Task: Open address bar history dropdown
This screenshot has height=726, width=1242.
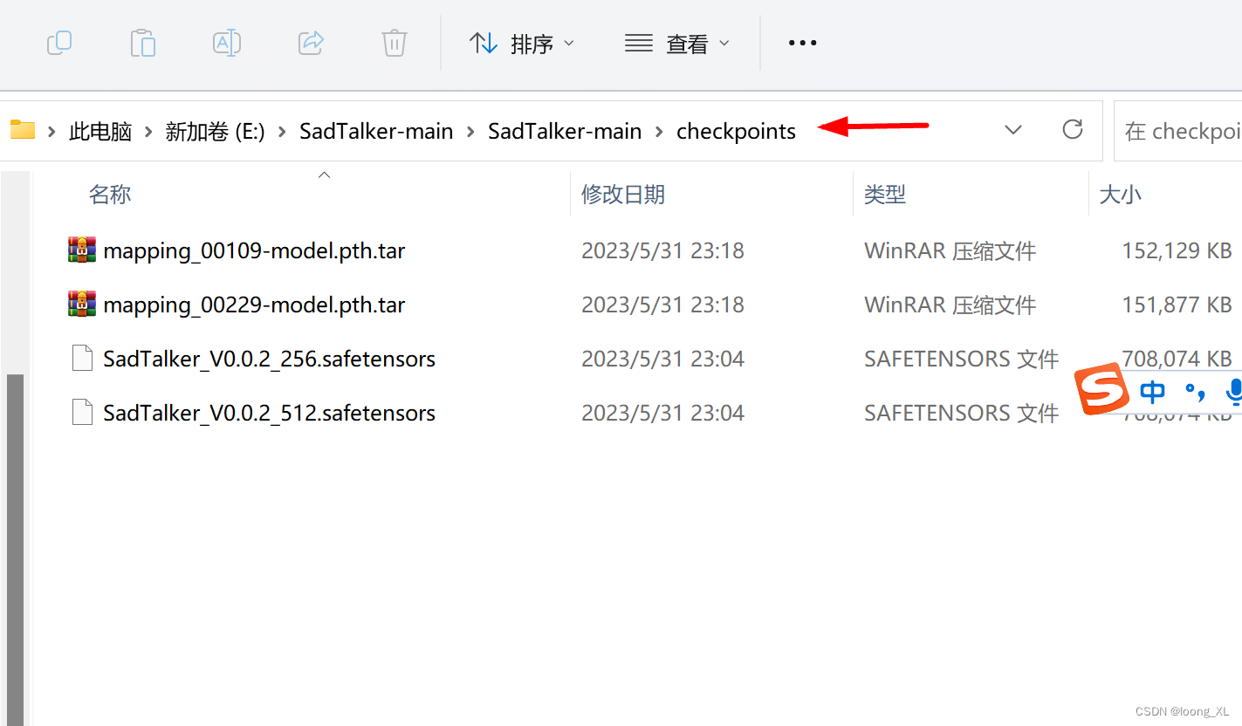Action: [1013, 130]
